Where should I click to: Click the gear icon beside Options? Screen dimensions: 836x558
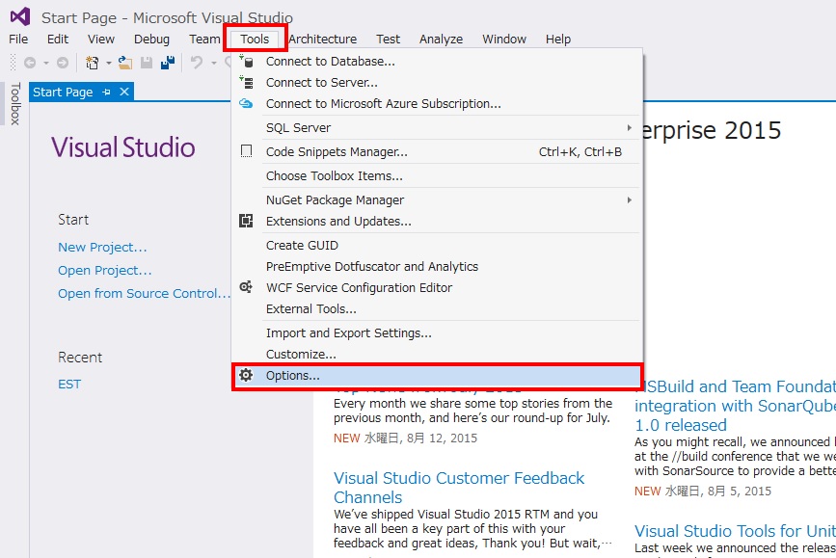[246, 375]
